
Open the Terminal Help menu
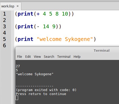pyautogui.click(x=77, y=57)
